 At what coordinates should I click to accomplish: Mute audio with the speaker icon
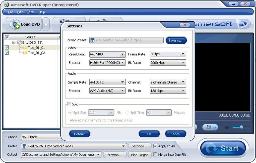click(x=227, y=127)
